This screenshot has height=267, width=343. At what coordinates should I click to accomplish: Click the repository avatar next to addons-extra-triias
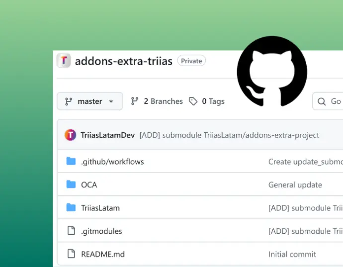pyautogui.click(x=64, y=60)
